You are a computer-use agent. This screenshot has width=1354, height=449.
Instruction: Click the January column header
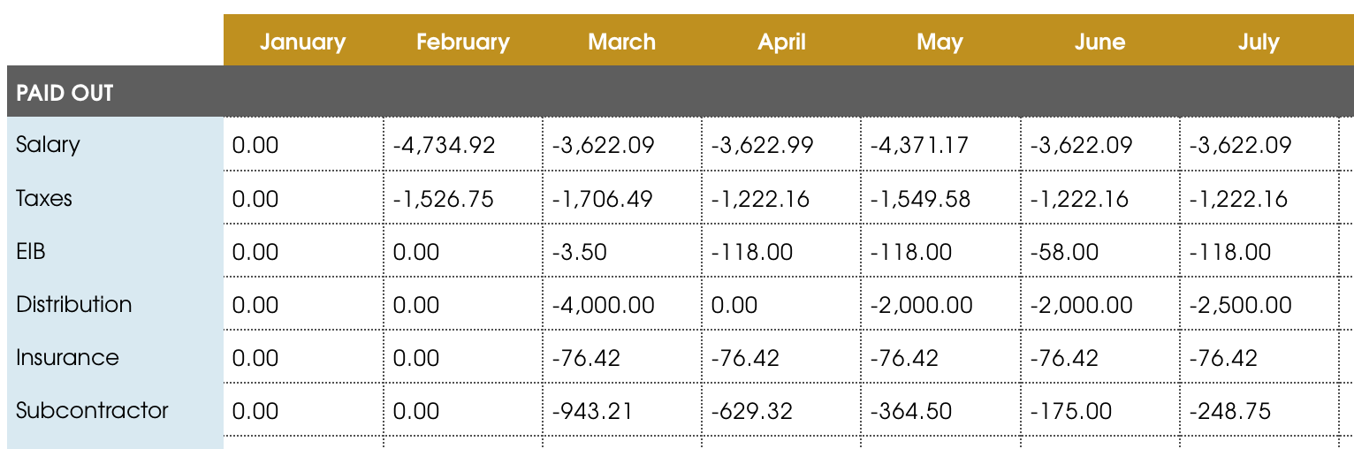point(302,42)
